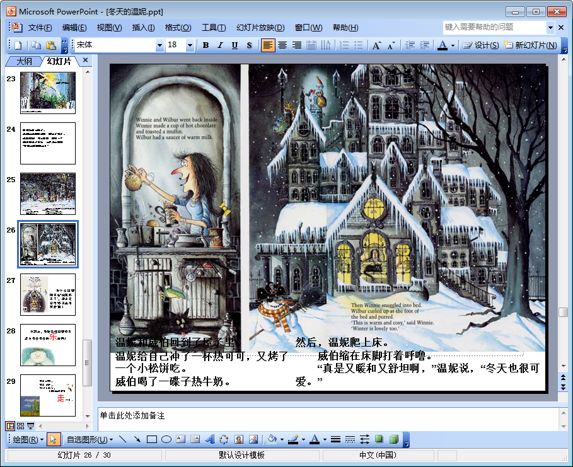Open the Insert (插入) menu
The image size is (573, 467).
tap(143, 28)
